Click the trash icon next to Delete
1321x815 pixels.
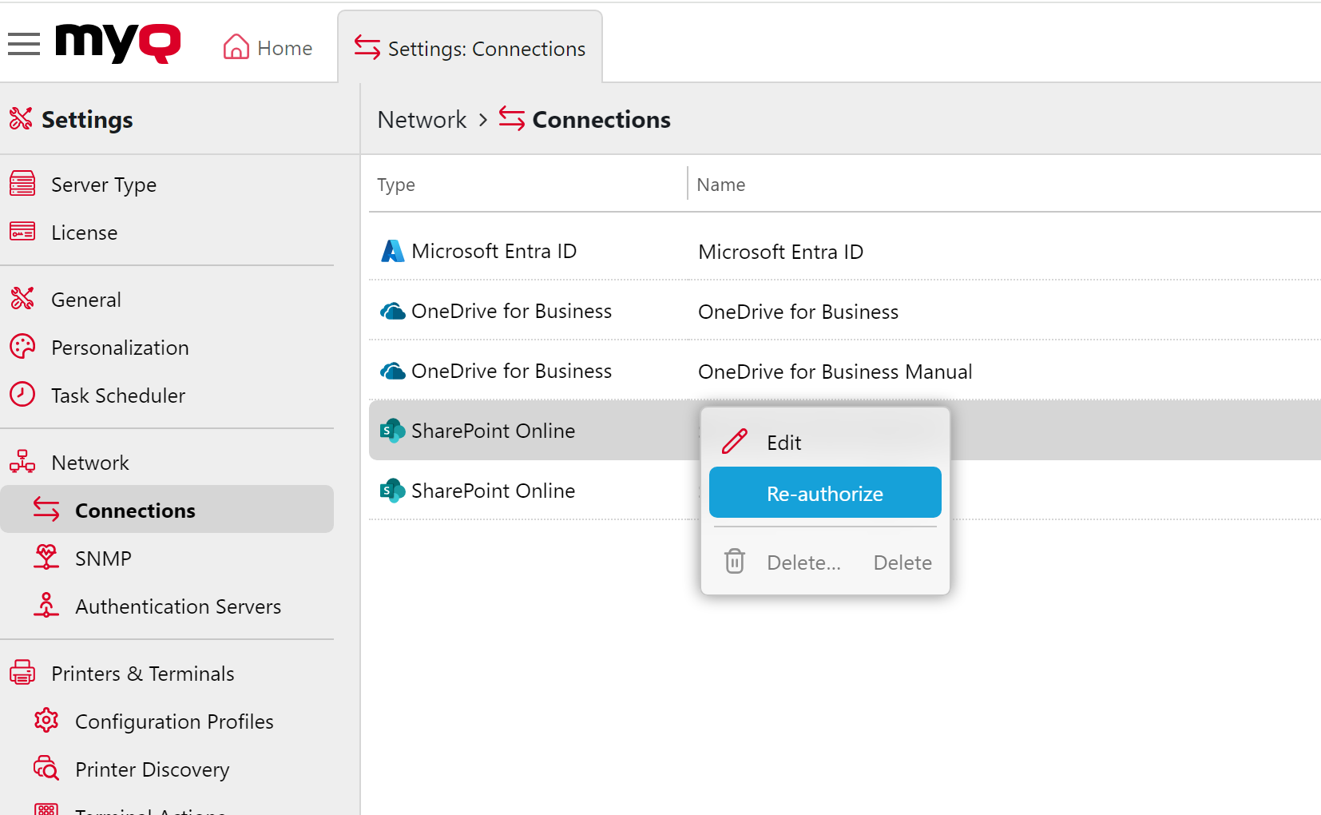click(x=733, y=562)
